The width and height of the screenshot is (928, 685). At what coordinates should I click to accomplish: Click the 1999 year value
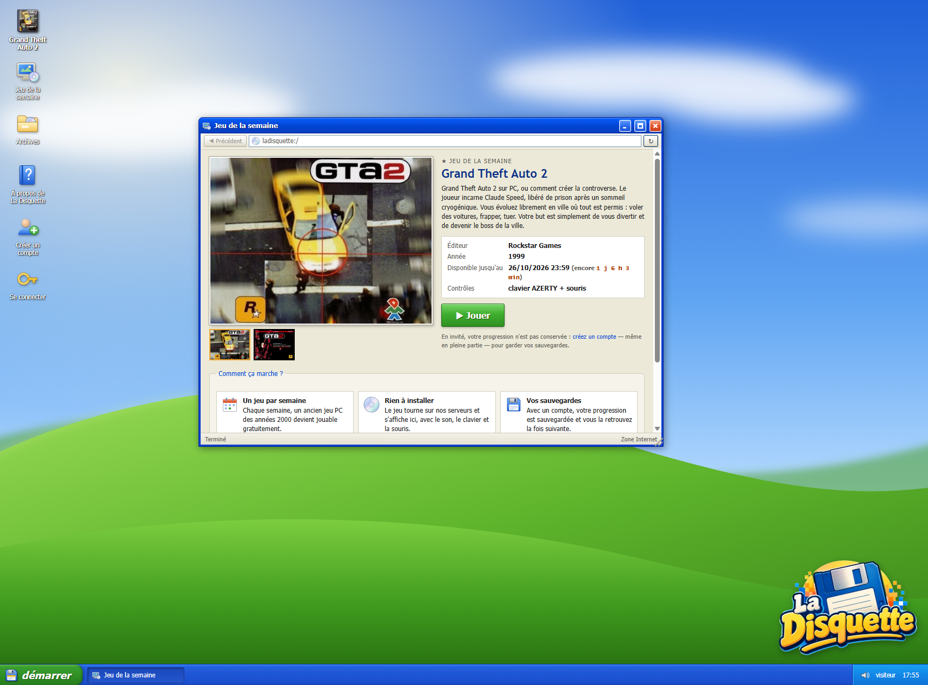[x=516, y=257]
